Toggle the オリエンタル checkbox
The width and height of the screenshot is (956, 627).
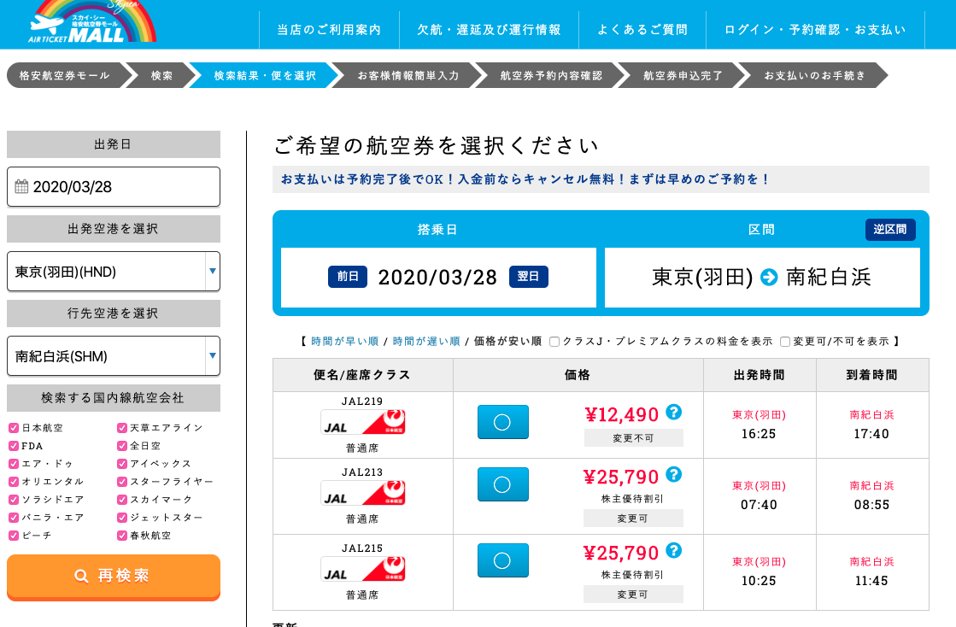point(14,482)
